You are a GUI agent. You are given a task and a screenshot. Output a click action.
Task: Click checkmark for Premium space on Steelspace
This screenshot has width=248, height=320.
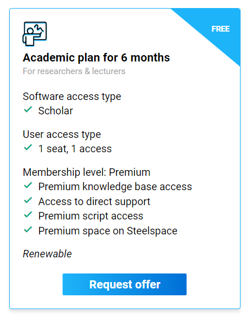pyautogui.click(x=28, y=230)
